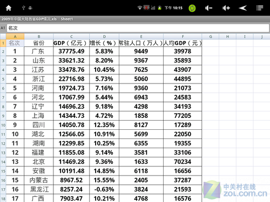Select the population cell 3581
Viewport: 270px width, 202px height.
pyautogui.click(x=141, y=152)
